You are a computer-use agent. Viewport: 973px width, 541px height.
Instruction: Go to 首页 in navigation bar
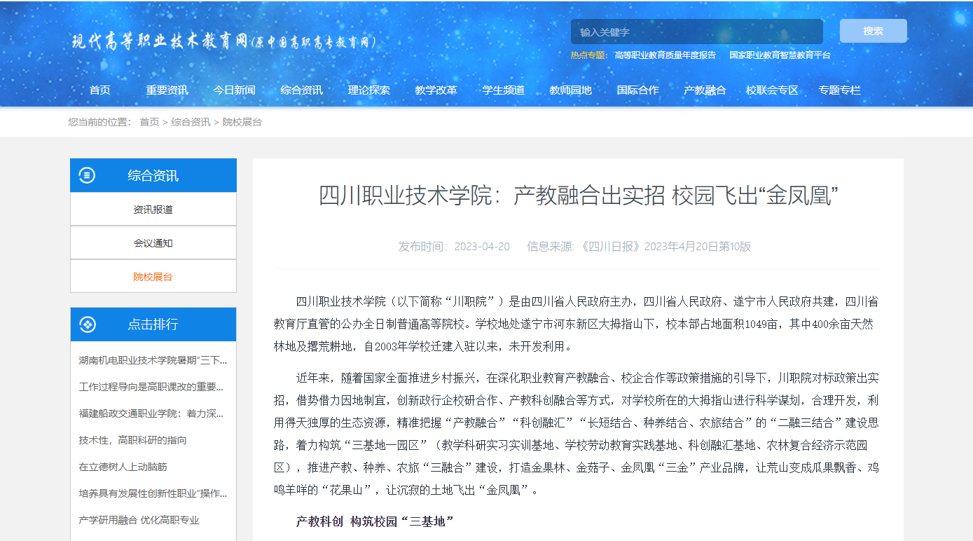tap(99, 90)
